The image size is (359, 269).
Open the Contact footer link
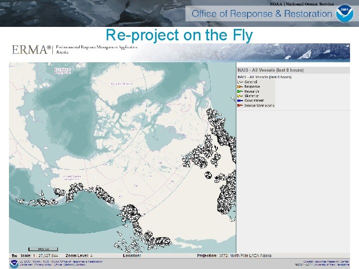[80, 265]
